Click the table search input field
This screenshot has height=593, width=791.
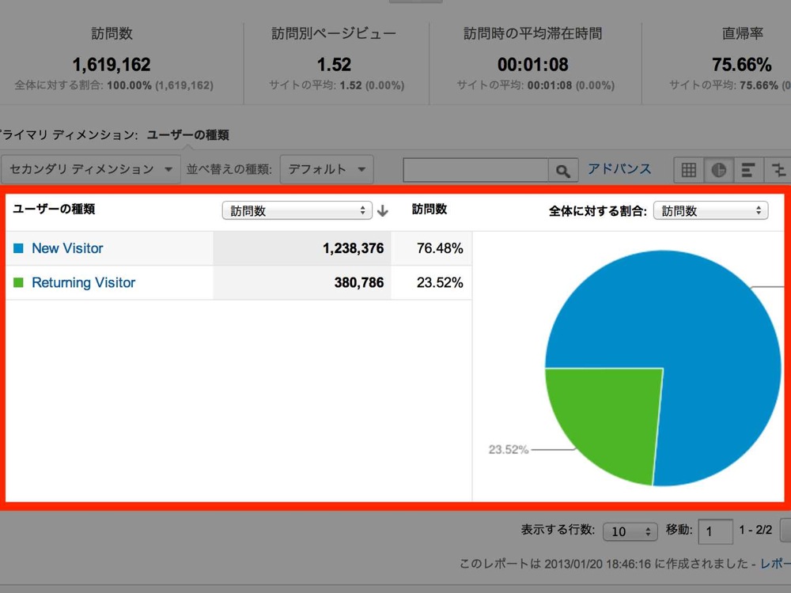click(x=475, y=171)
